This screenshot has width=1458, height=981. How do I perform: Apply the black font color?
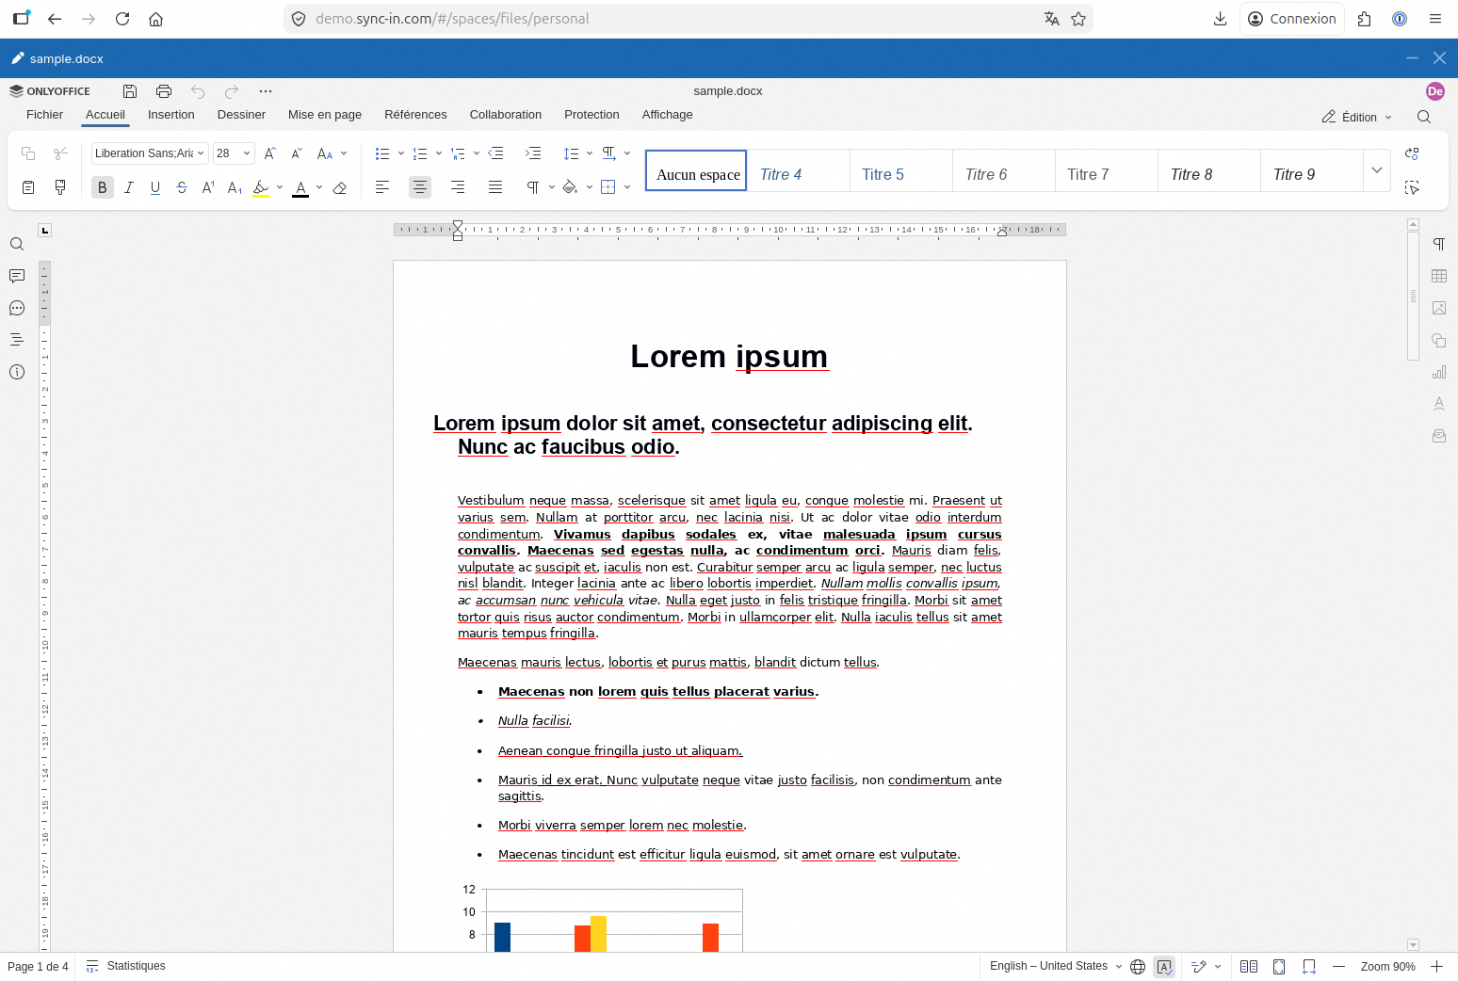(x=300, y=187)
